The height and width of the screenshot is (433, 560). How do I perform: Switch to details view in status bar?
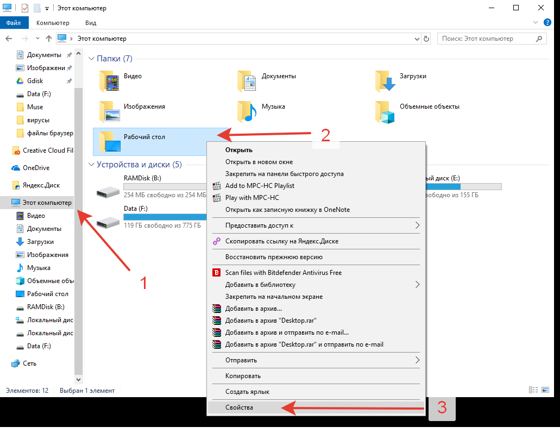click(x=533, y=390)
